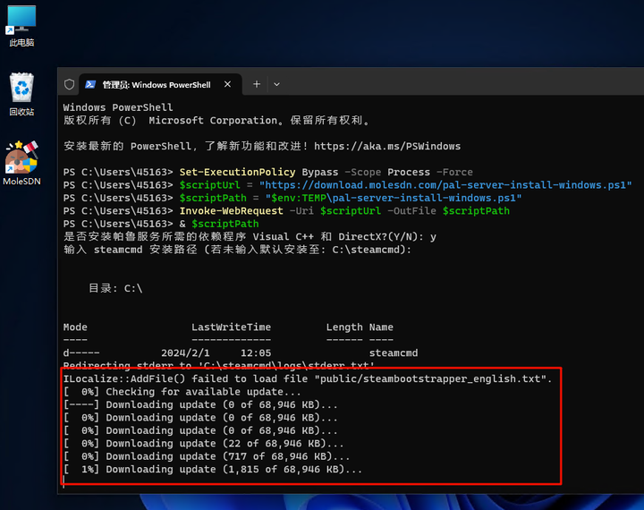Switch to the 管理员: Windows PowerShell tab
The width and height of the screenshot is (644, 510).
click(x=160, y=84)
